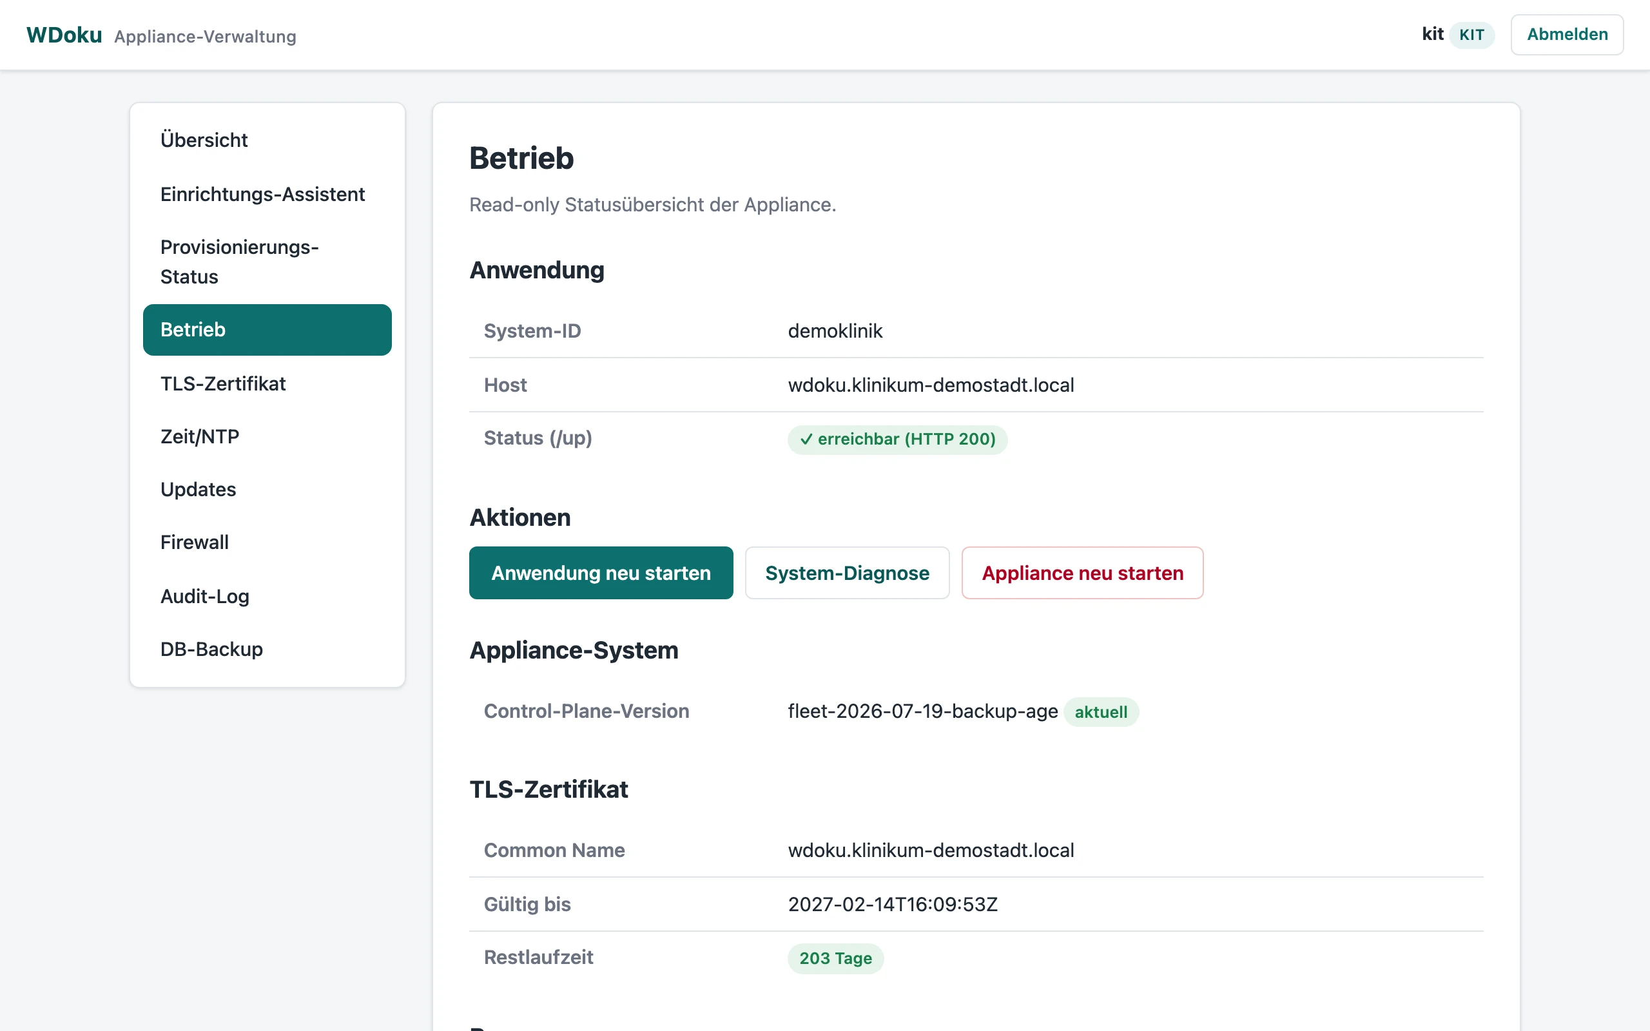Click the Common Name value
Image resolution: width=1650 pixels, height=1031 pixels.
coord(931,851)
